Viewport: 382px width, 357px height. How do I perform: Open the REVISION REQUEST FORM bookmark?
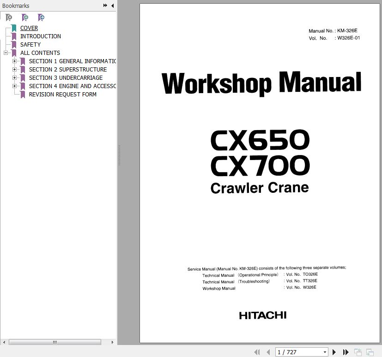pos(63,94)
